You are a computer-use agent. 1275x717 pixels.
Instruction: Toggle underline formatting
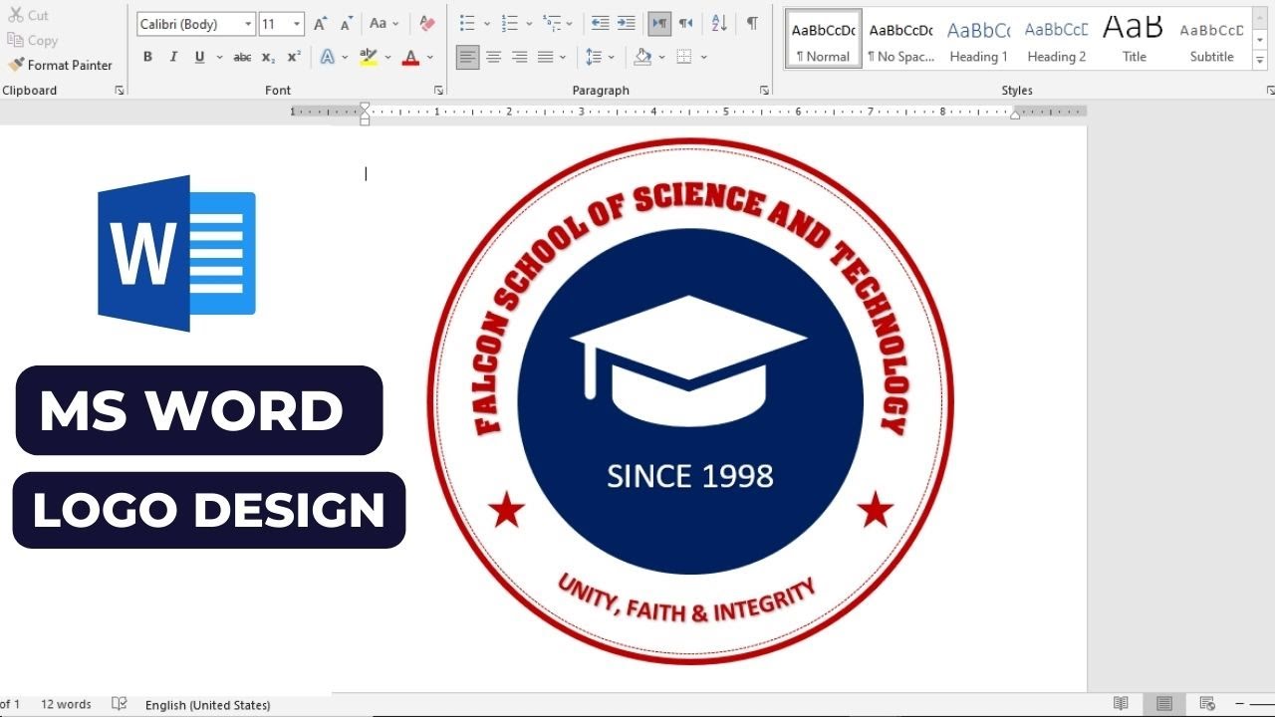pyautogui.click(x=199, y=58)
